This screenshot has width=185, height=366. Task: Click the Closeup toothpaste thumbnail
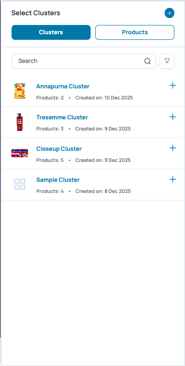click(x=19, y=153)
